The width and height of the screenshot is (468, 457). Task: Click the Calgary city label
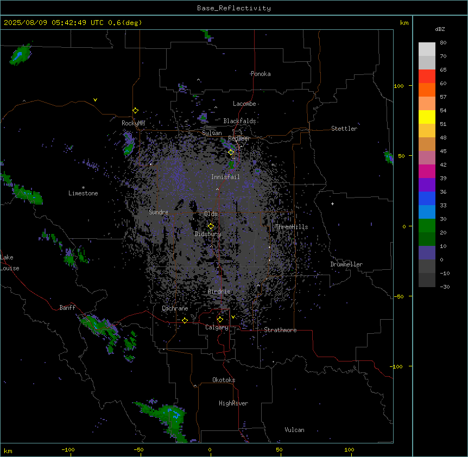(217, 327)
